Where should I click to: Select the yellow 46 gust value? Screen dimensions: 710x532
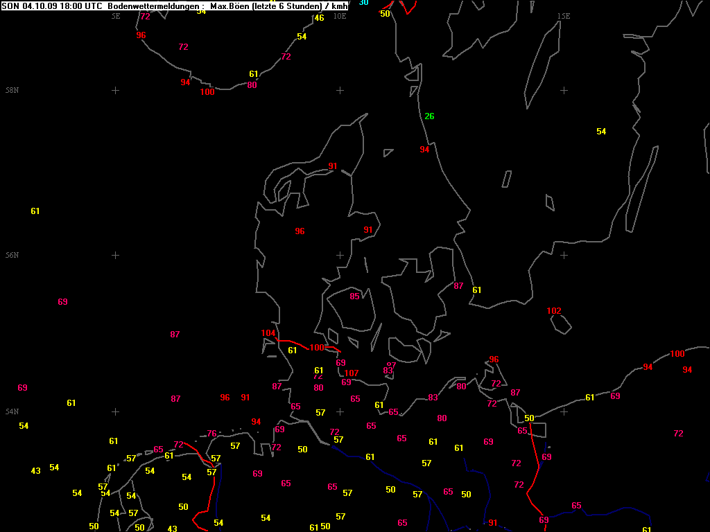coord(319,18)
